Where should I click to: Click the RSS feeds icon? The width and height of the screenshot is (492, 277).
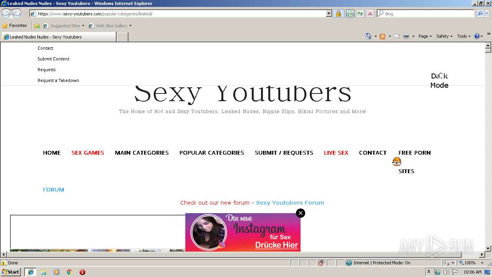click(x=382, y=36)
